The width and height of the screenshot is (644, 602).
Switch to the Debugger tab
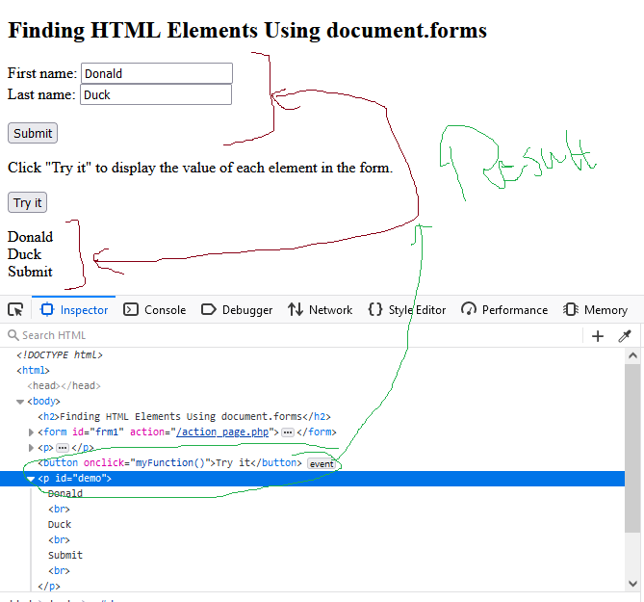(x=237, y=310)
